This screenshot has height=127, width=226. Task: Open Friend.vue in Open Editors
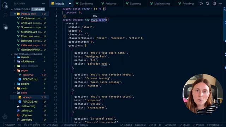pyautogui.click(x=29, y=36)
